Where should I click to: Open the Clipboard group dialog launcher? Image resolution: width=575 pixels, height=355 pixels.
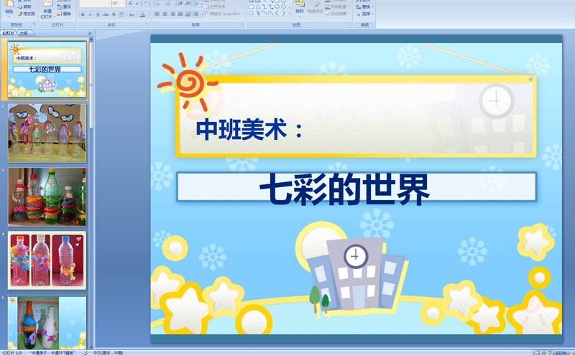34,24
